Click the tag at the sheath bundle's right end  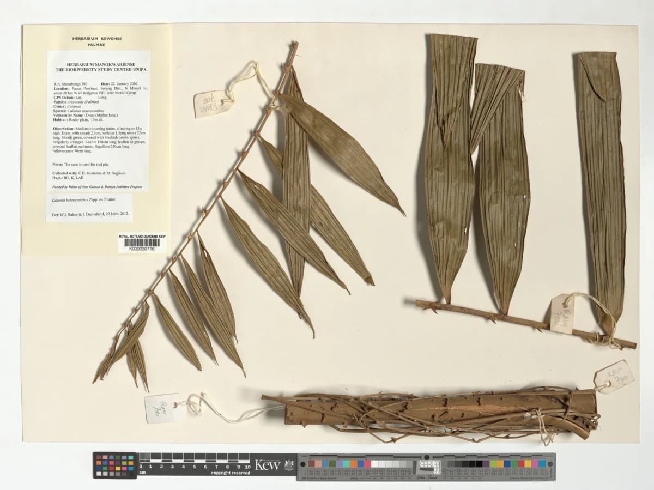pyautogui.click(x=614, y=377)
